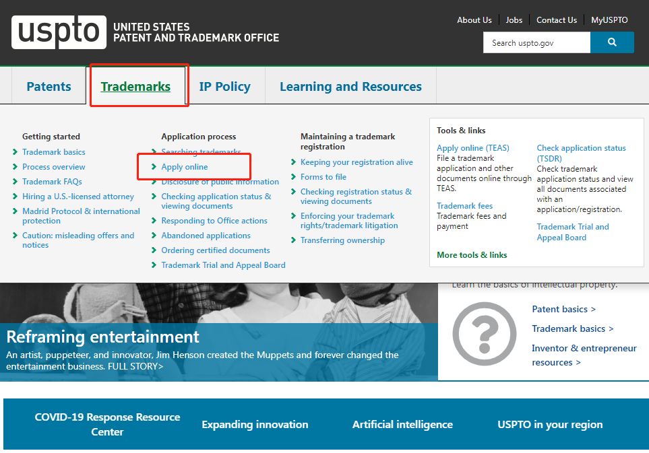649x453 pixels.
Task: Click chevron beside Trademark basics menu link
Action: pyautogui.click(x=16, y=152)
